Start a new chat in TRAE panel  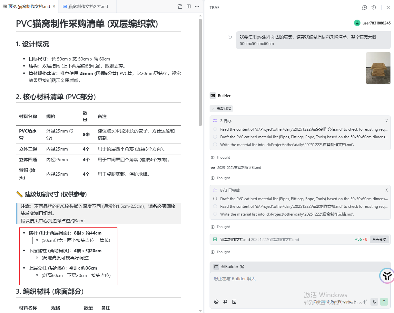365,7
